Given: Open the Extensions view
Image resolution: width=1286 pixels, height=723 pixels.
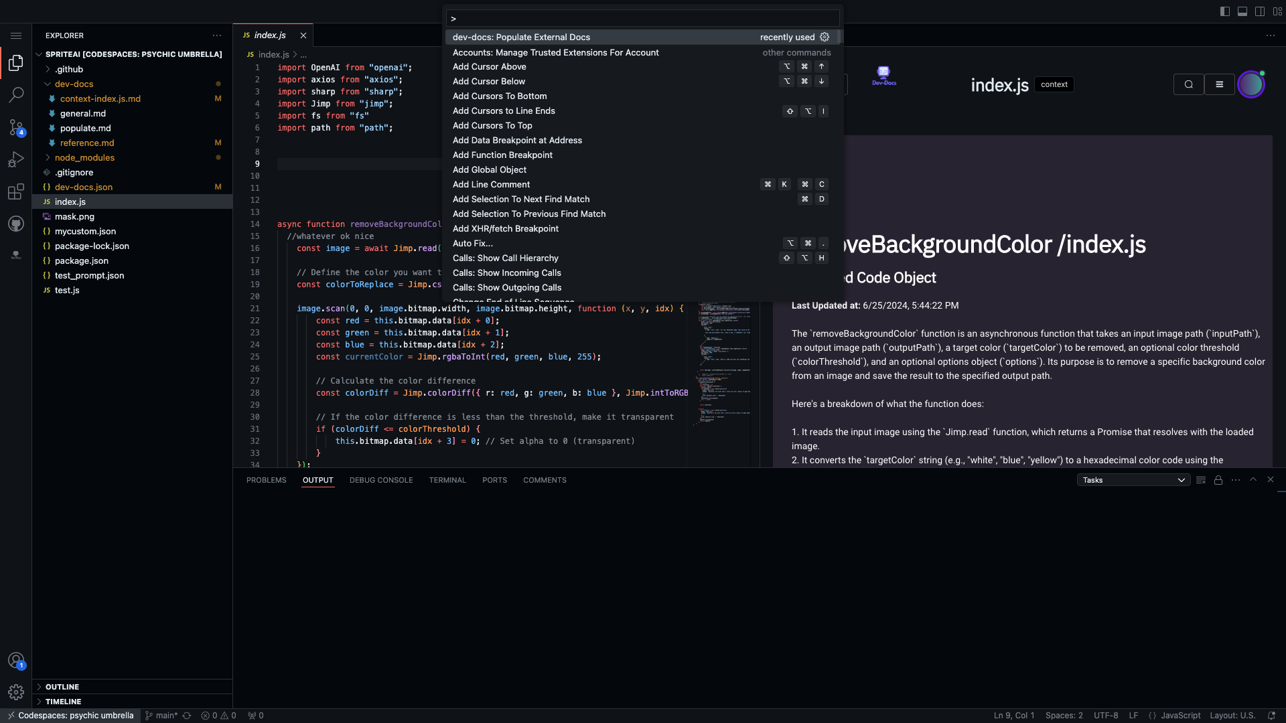Looking at the screenshot, I should pos(16,192).
